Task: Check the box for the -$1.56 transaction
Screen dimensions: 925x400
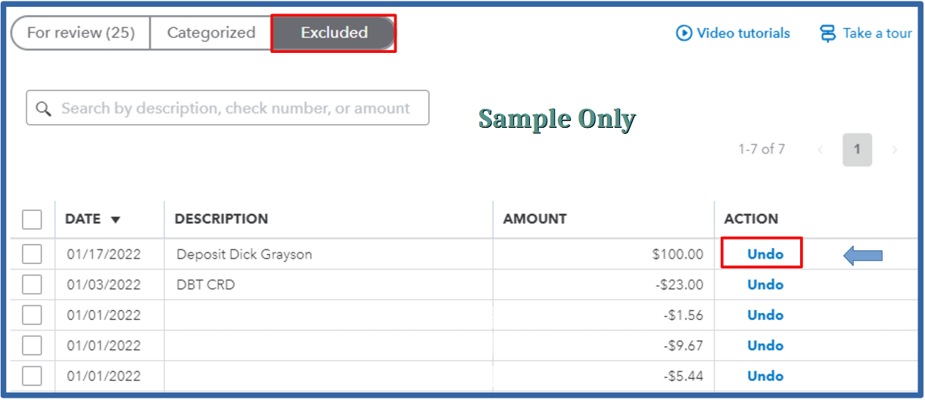Action: 32,315
